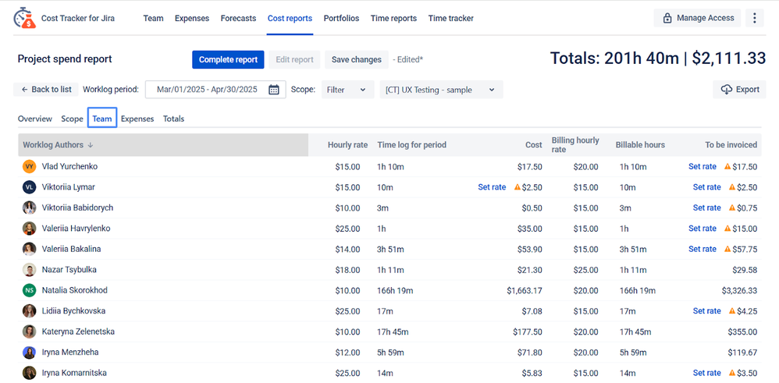Select the Team report tab
This screenshot has height=383, width=779.
click(102, 119)
